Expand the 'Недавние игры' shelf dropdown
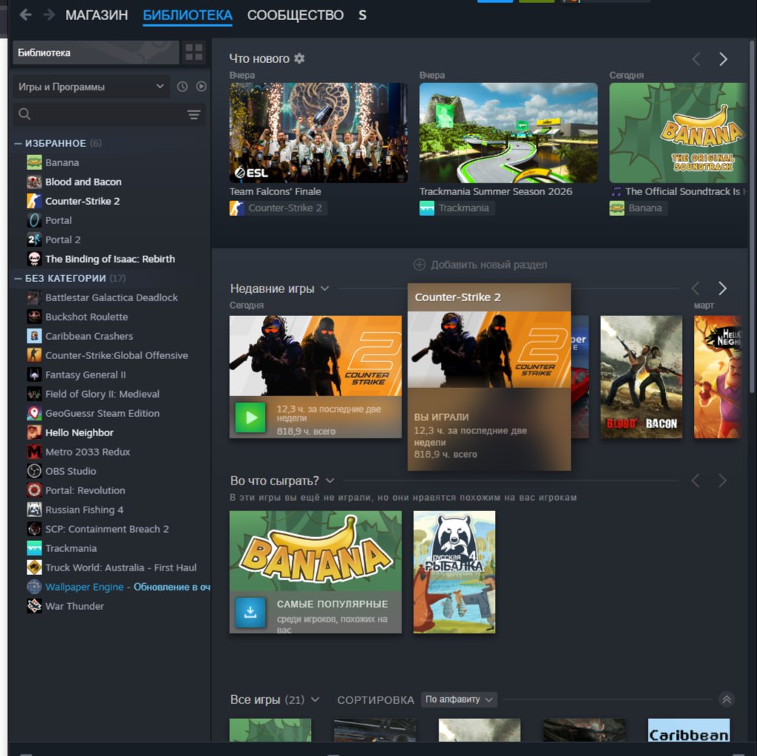 click(325, 289)
